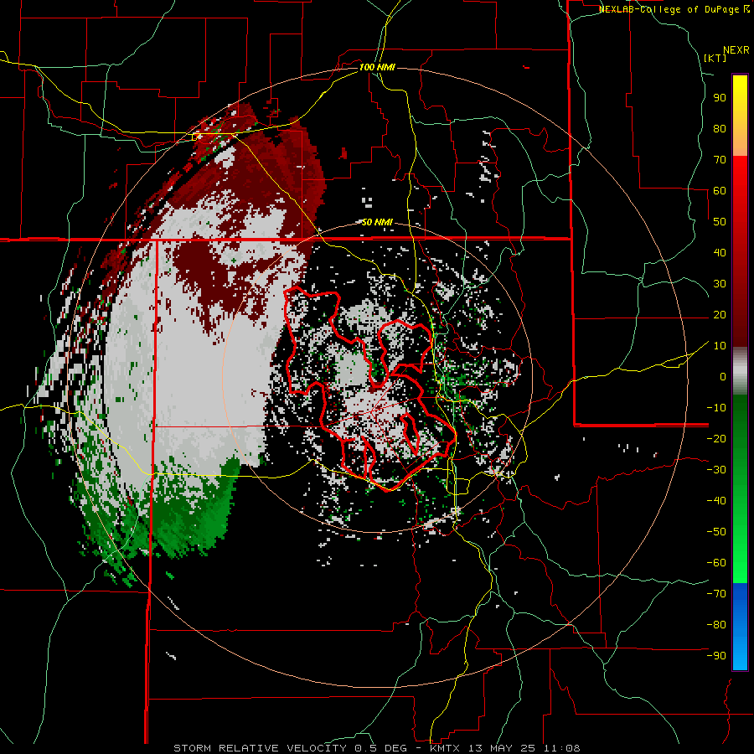Click the 10 value on velocity scale

[x=720, y=346]
